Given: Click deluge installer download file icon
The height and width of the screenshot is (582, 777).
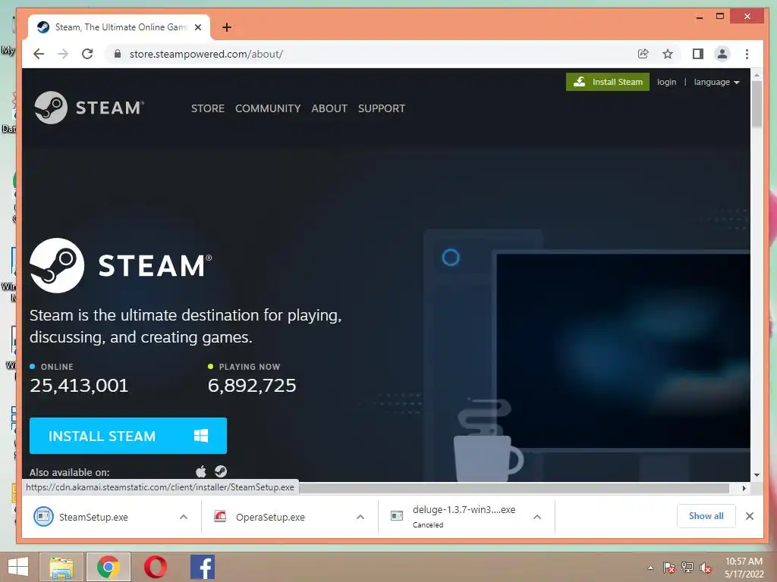Looking at the screenshot, I should click(396, 515).
